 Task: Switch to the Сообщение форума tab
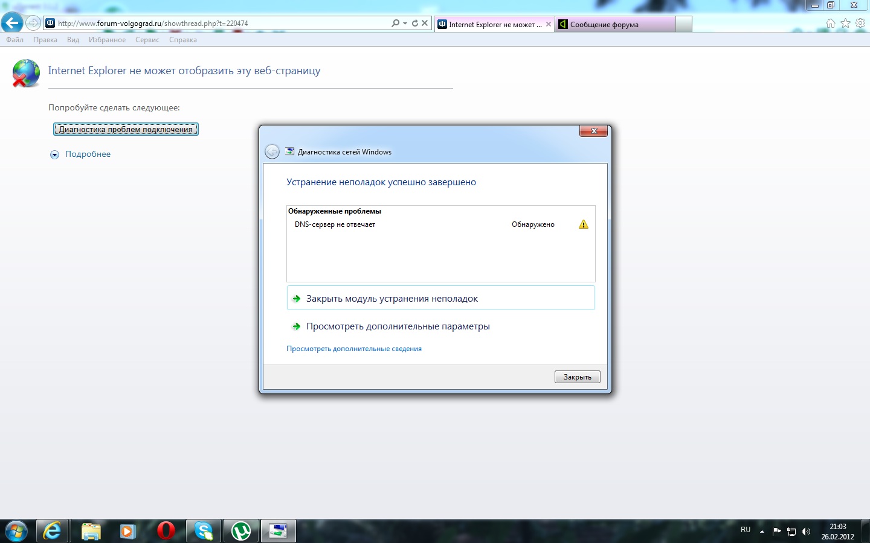pos(615,25)
